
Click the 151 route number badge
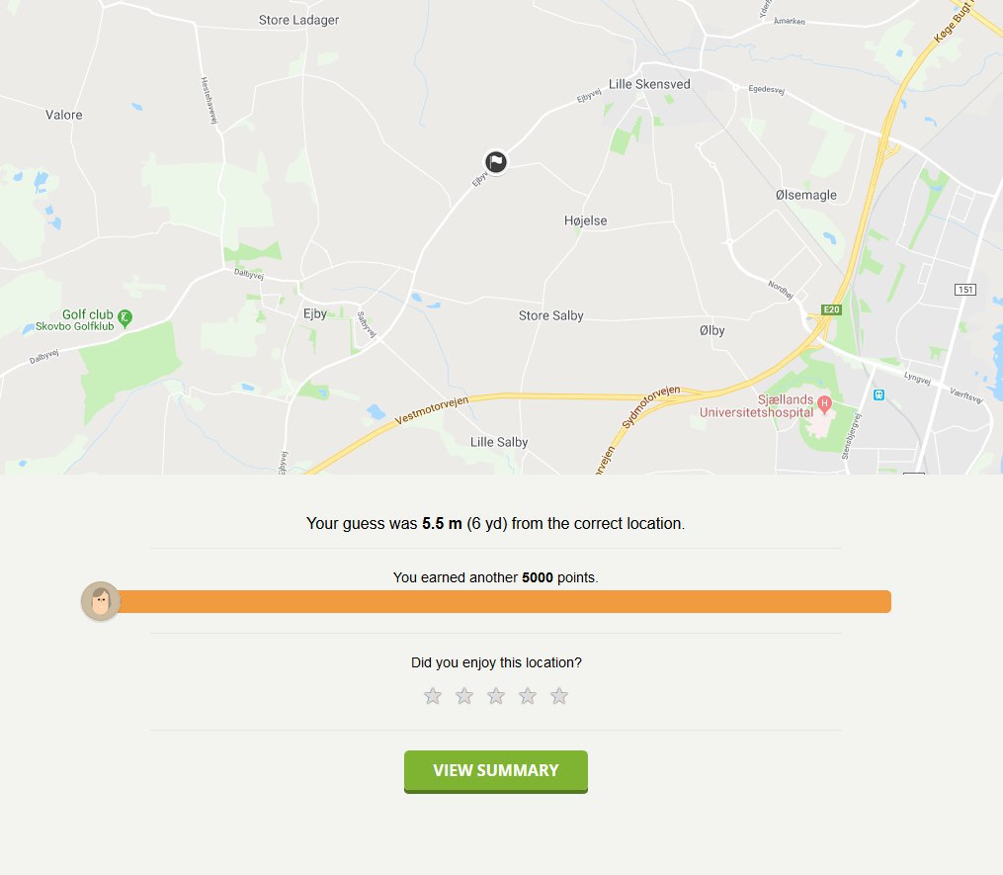[965, 290]
